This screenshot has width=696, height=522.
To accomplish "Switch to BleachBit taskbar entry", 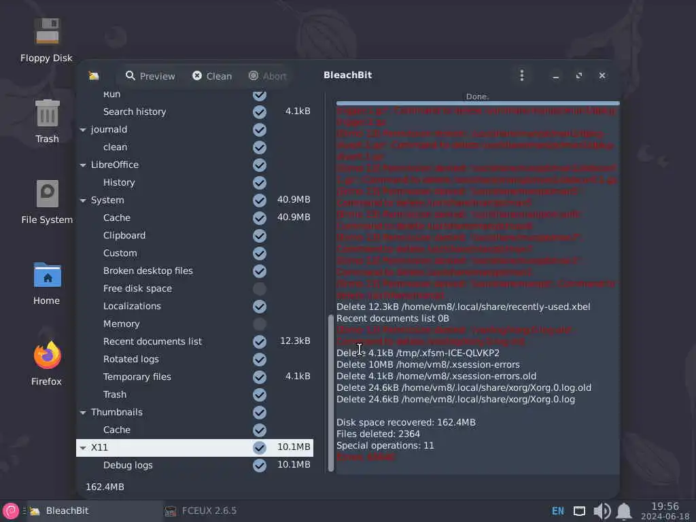I will 95,511.
